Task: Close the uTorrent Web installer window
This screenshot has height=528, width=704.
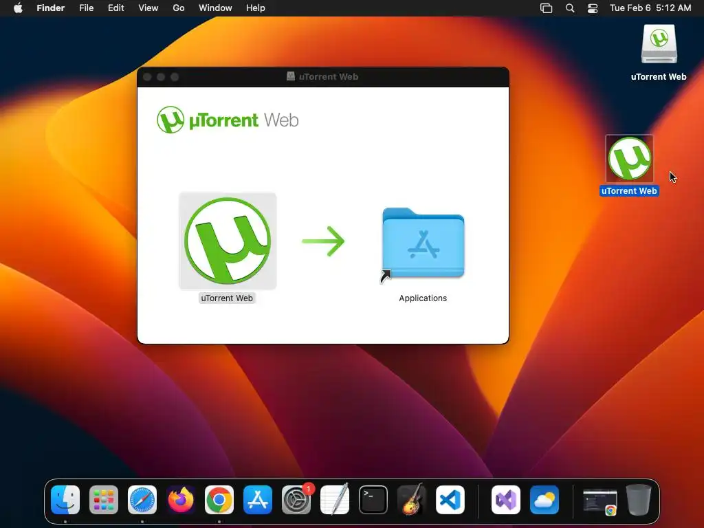Action: (x=147, y=77)
